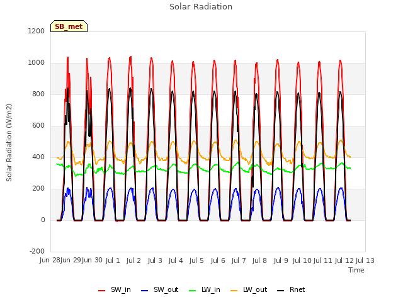Viewport: 403px width, 302px height.
Task: Select the Rnet legend label
Action: coord(297,289)
